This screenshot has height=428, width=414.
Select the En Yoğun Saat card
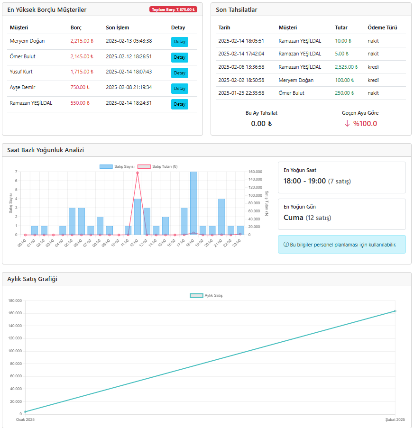(x=341, y=177)
